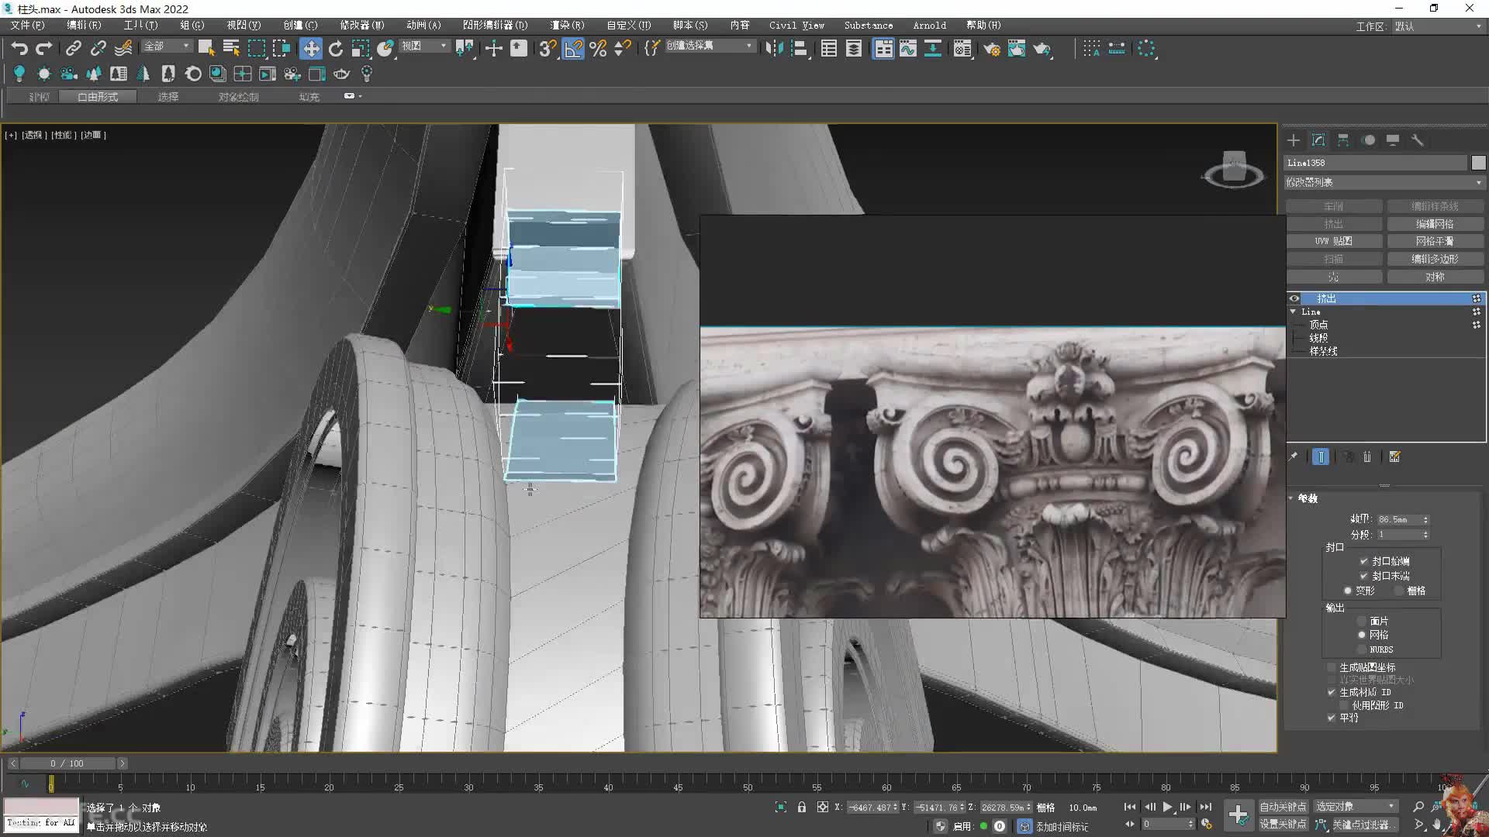This screenshot has height=837, width=1489.
Task: Open the selection filter 全部 dropdown
Action: pyautogui.click(x=166, y=46)
